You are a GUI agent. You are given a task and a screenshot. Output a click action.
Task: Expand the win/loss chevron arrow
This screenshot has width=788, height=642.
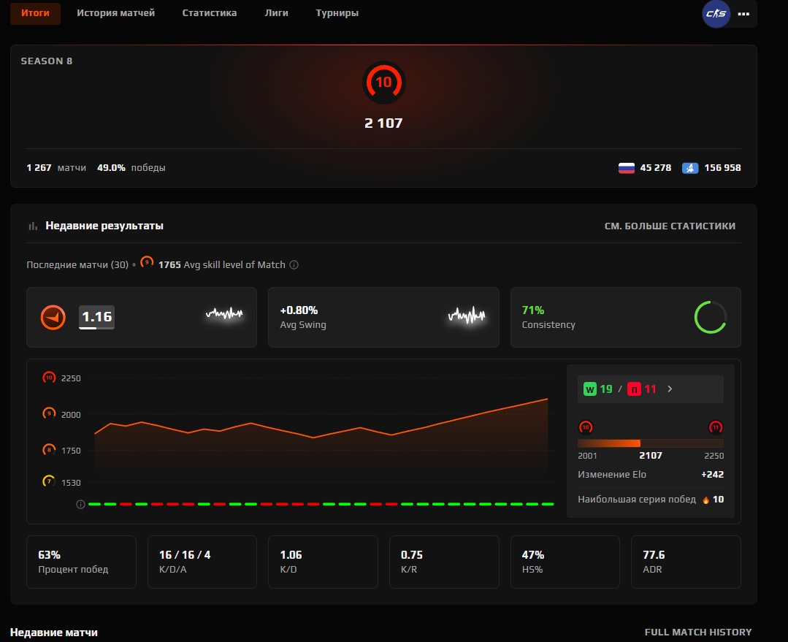click(670, 389)
